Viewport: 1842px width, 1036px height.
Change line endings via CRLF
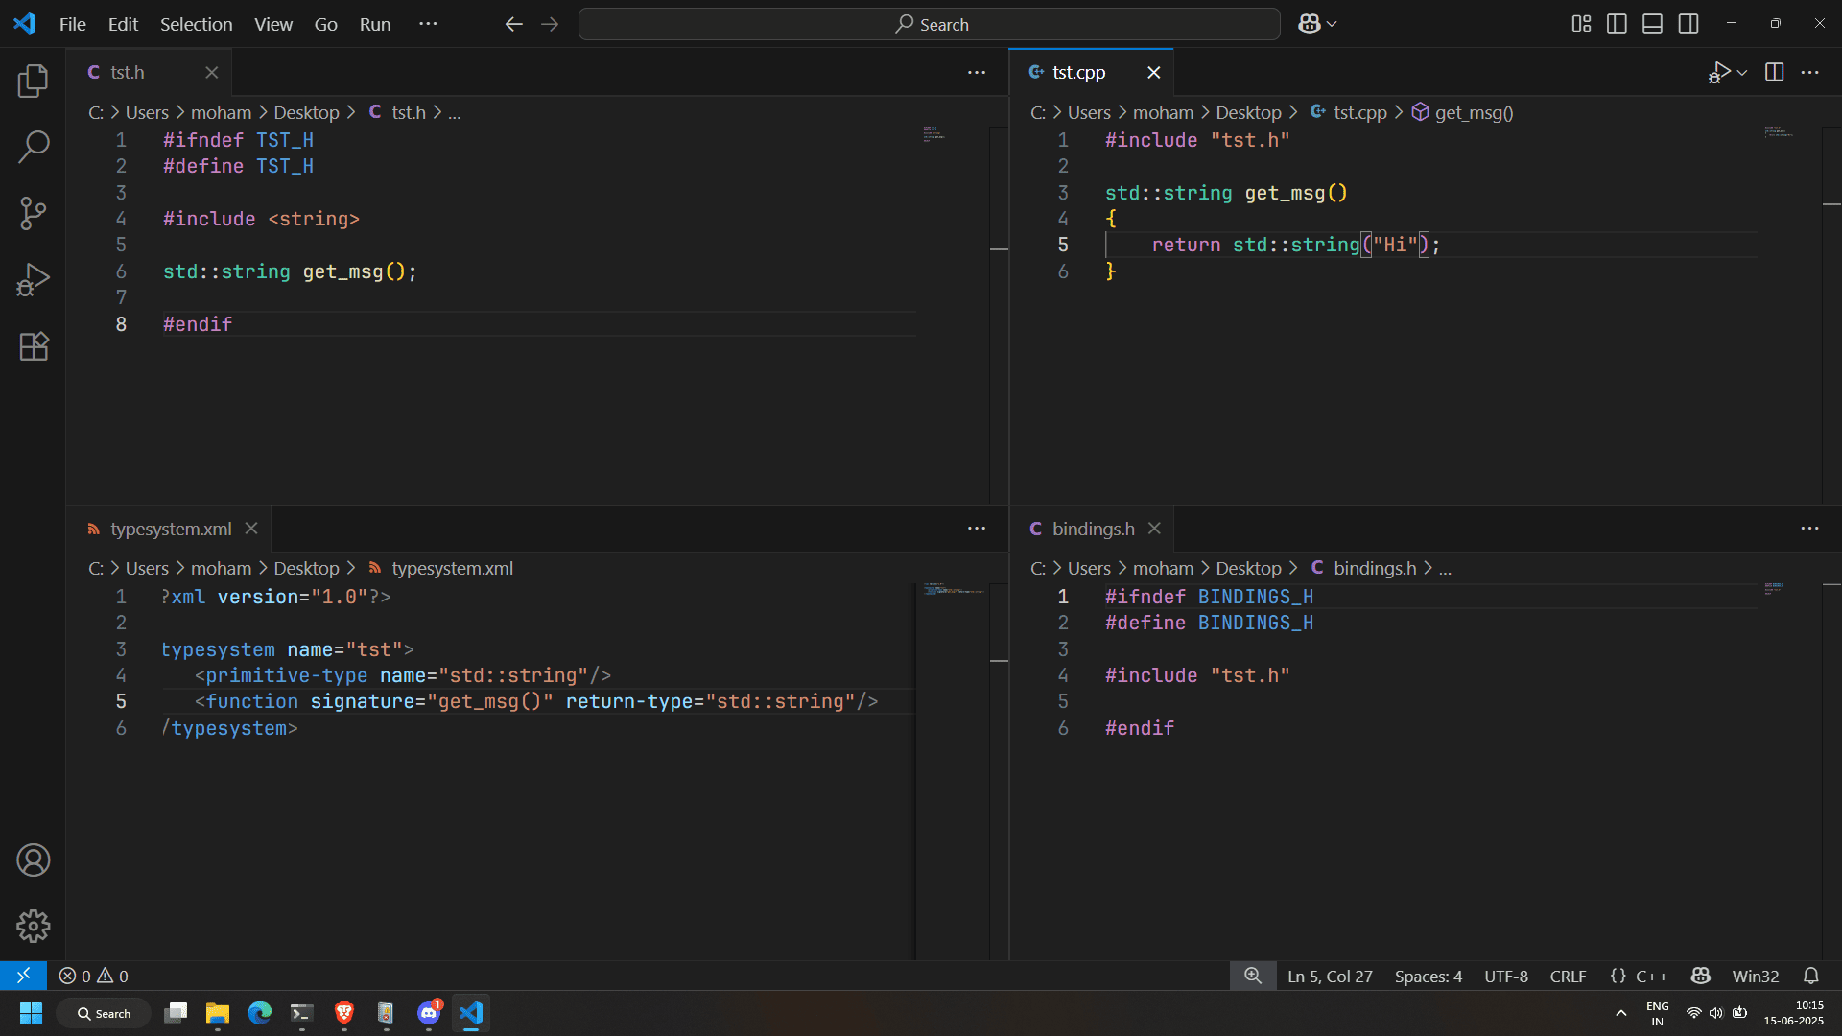click(1568, 976)
